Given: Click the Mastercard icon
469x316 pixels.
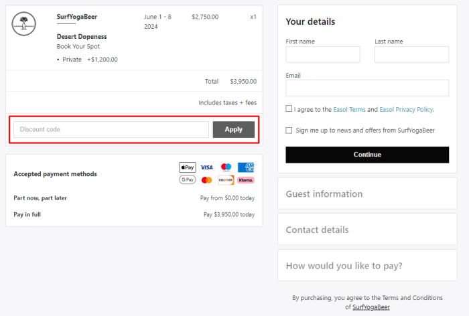Looking at the screenshot, I should [206, 180].
